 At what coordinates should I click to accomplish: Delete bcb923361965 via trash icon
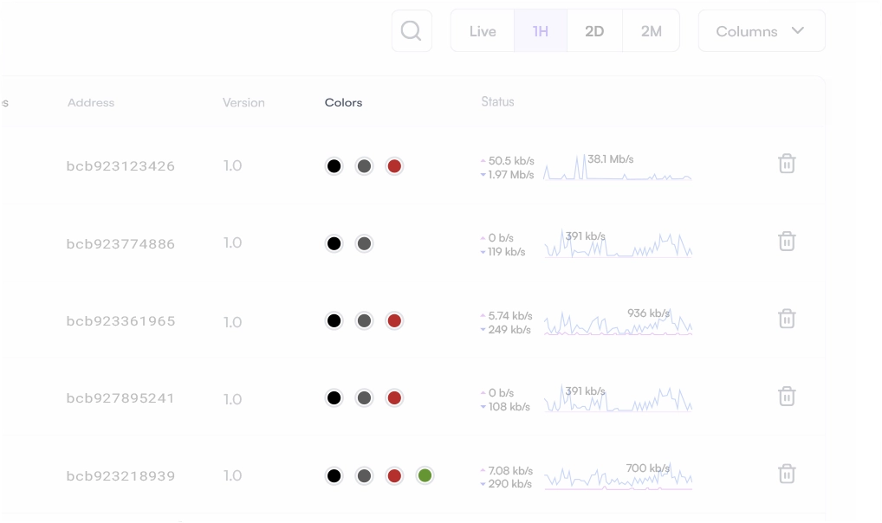coord(787,319)
